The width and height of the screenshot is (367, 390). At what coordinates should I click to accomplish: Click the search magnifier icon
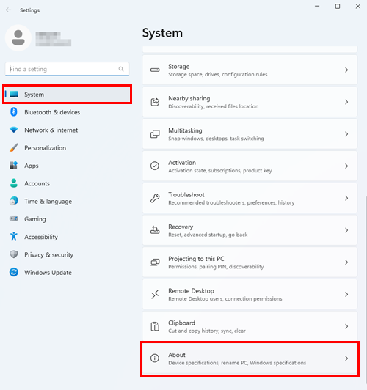pos(121,69)
